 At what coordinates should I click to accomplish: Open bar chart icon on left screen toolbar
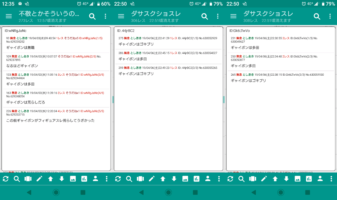coord(84,179)
